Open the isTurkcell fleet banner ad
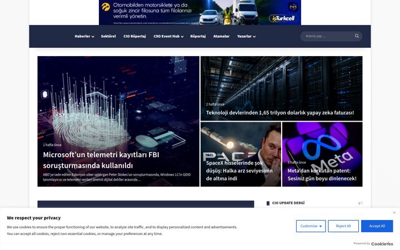The height and width of the screenshot is (250, 400). (x=200, y=12)
